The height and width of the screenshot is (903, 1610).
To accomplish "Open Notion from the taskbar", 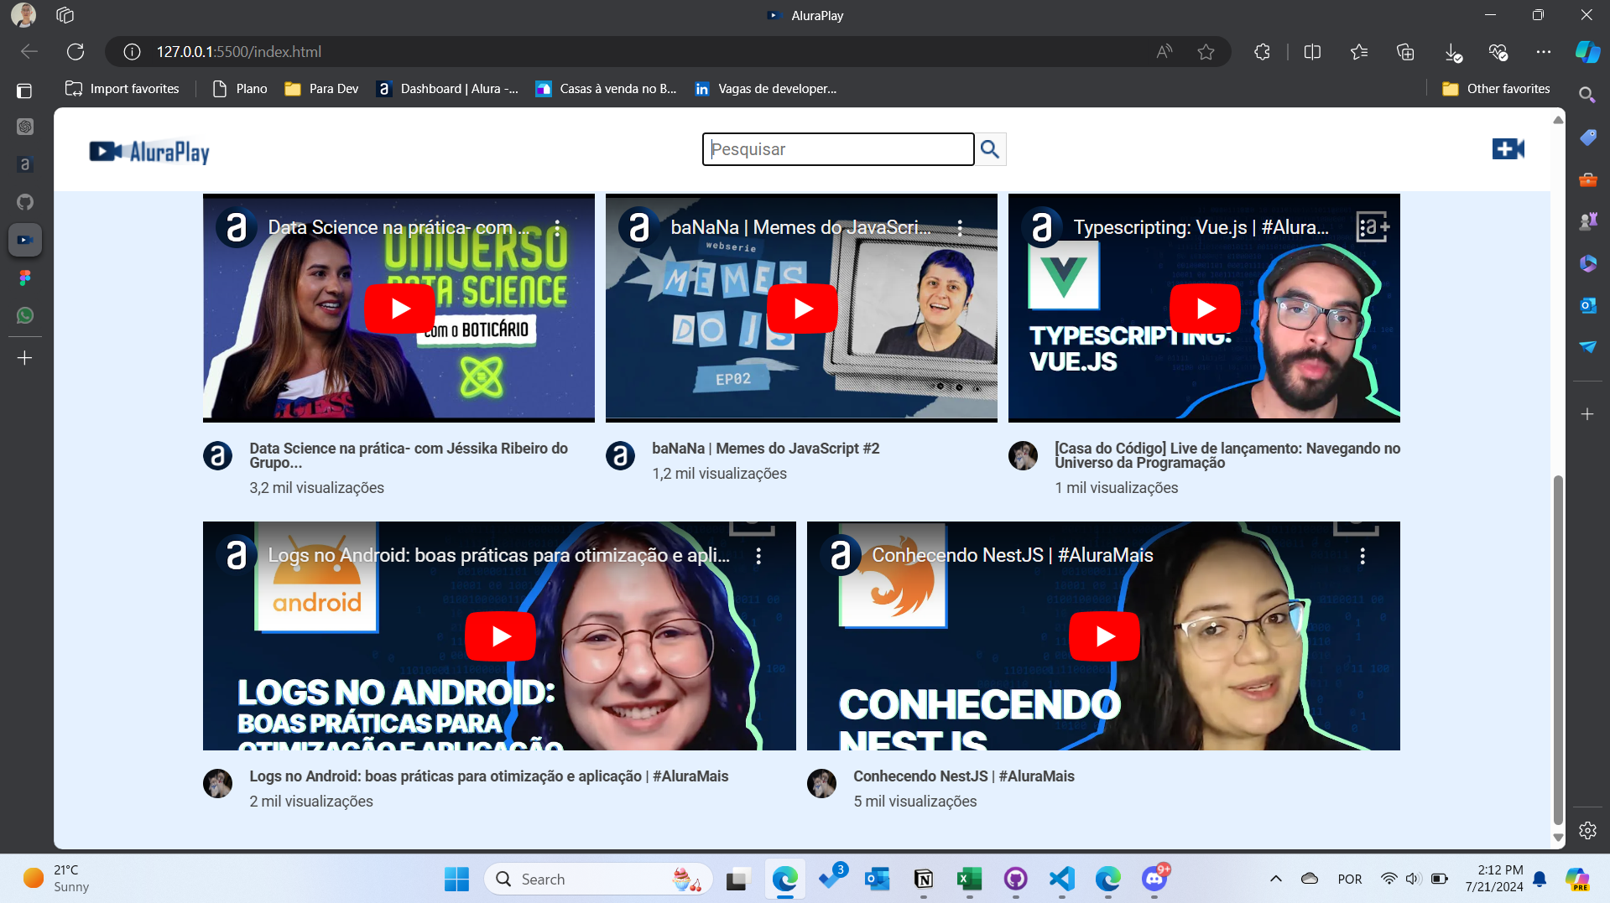I will (924, 880).
